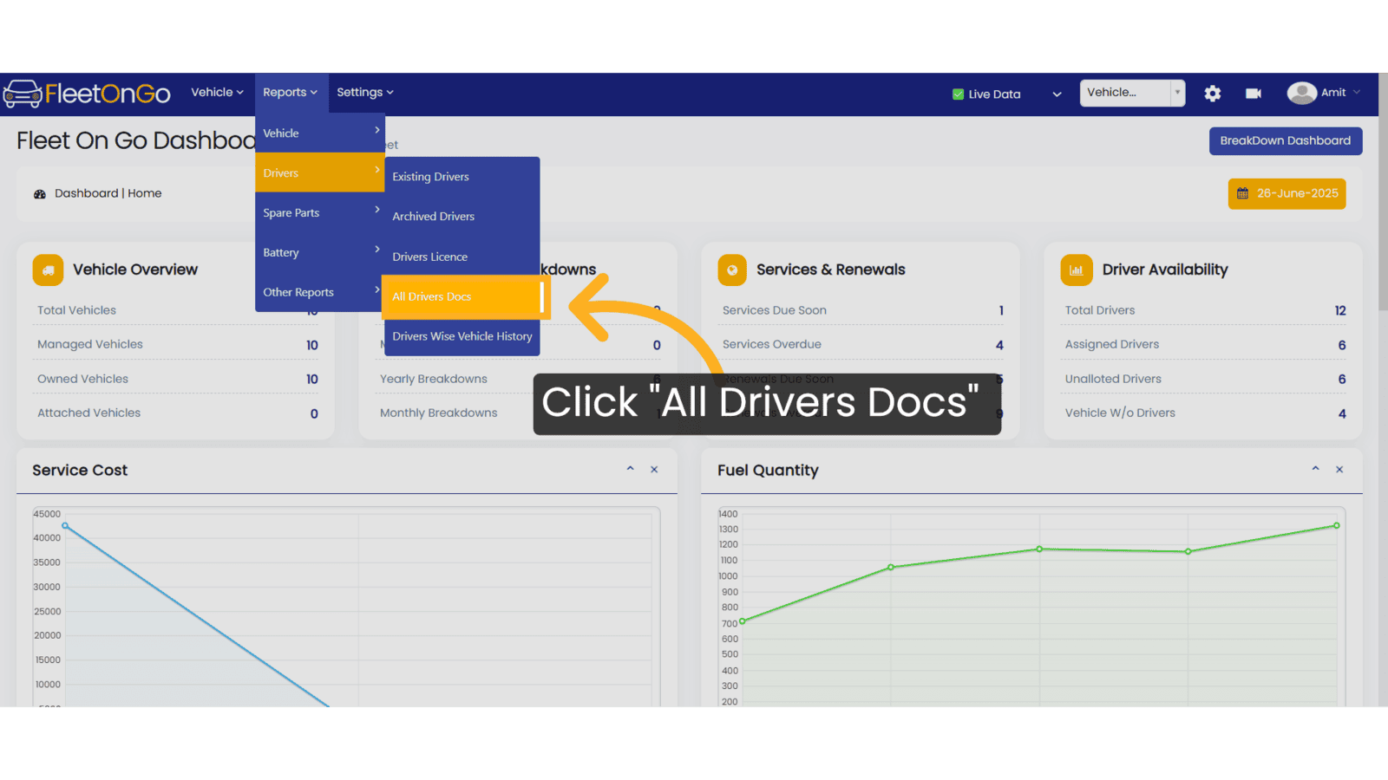Click the Total Drivers row
This screenshot has height=780, width=1388.
pyautogui.click(x=1205, y=310)
